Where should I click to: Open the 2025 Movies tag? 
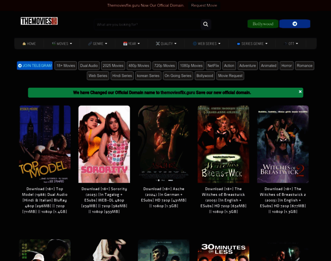click(x=113, y=66)
